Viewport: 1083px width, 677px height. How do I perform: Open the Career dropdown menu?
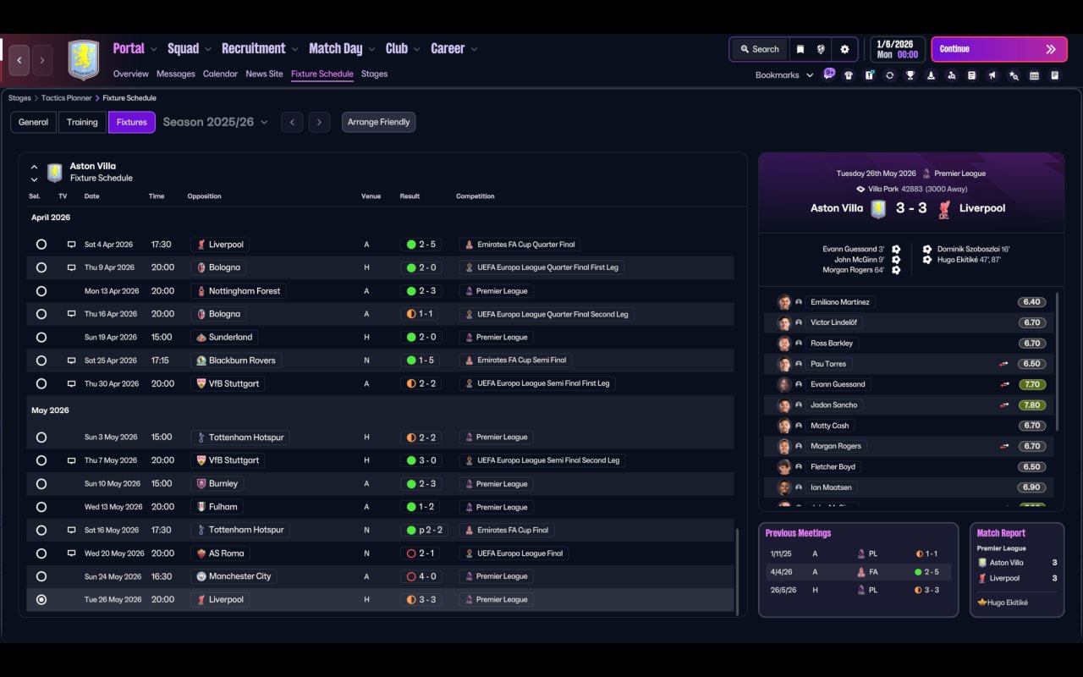(454, 49)
